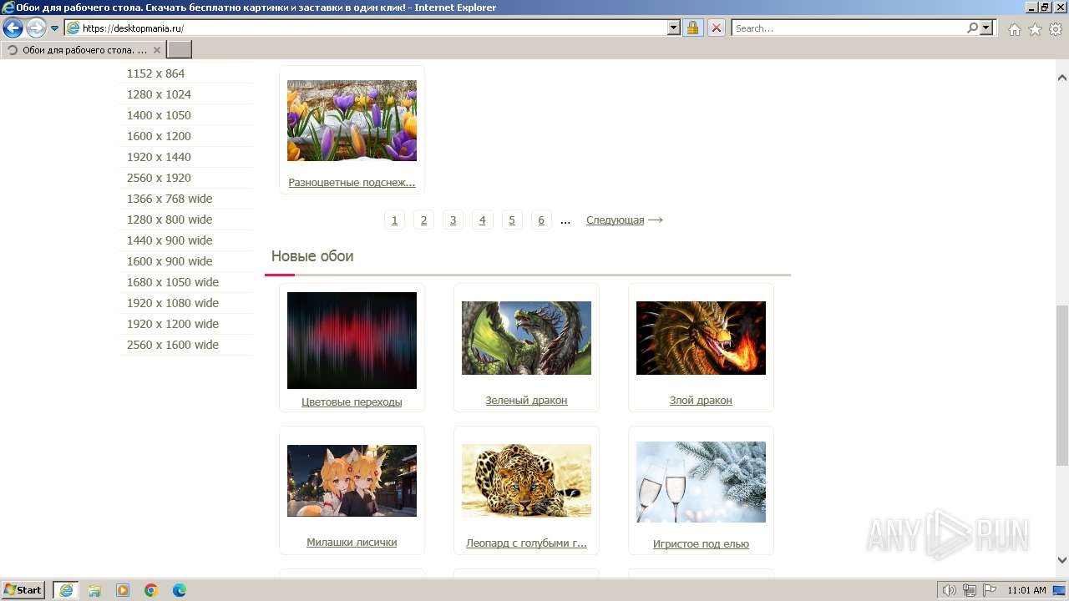Click the Зеленый дракон caption link
1069x601 pixels.
click(x=526, y=400)
